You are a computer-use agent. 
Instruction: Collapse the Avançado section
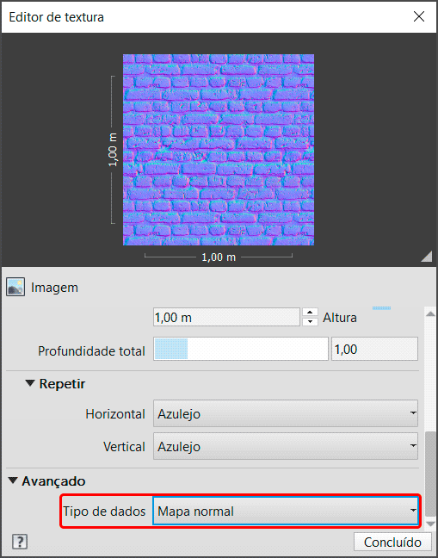pyautogui.click(x=13, y=480)
